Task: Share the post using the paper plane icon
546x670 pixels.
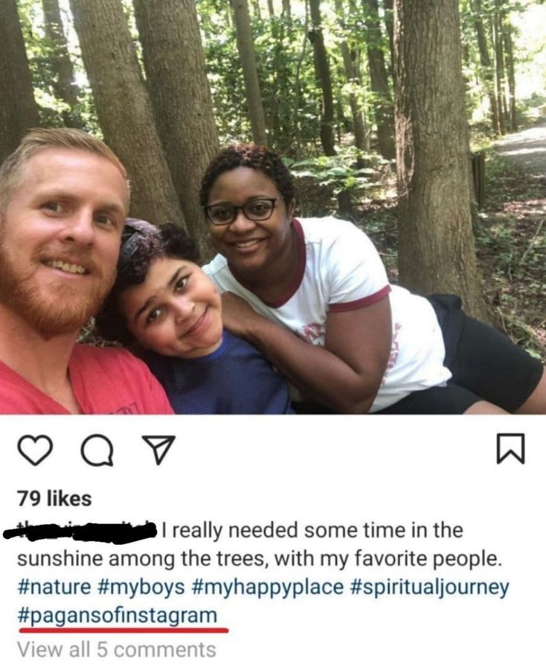Action: (x=158, y=450)
